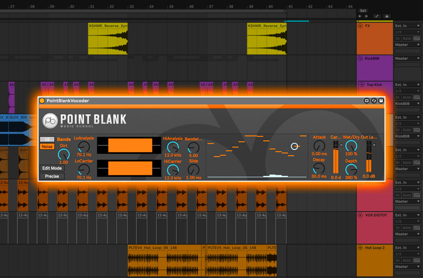Click the upper orange analysis range display
Viewport: 423px width, 278px height.
pos(129,146)
